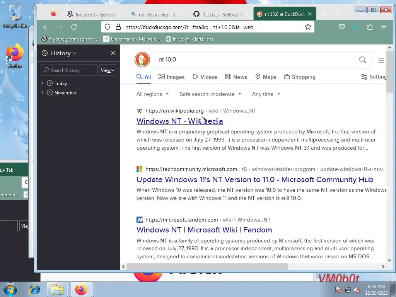Image resolution: width=396 pixels, height=297 pixels.
Task: Open the Firefox application hamburger menu
Action: (x=384, y=27)
